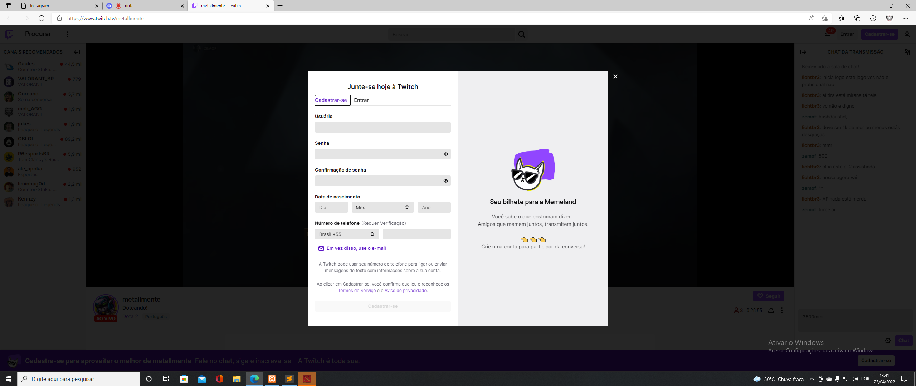Open the Windows notification center
Image resolution: width=916 pixels, height=386 pixels.
904,379
